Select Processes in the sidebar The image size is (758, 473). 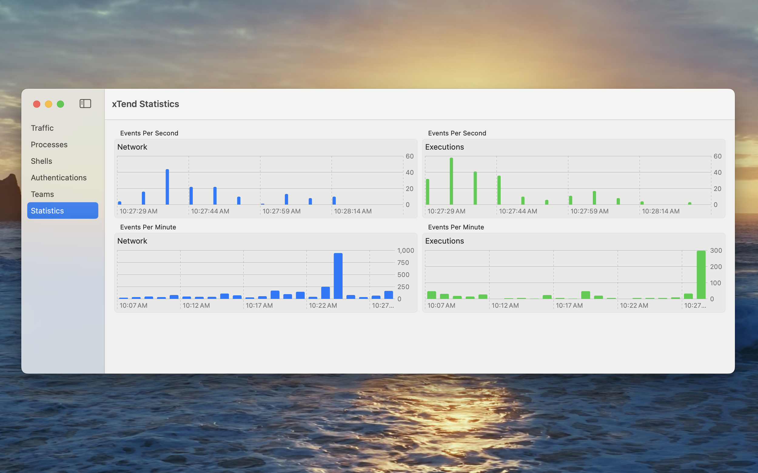tap(49, 145)
